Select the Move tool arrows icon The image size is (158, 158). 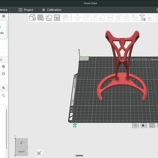point(78,18)
